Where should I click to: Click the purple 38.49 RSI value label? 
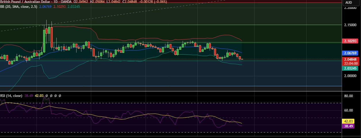(x=348, y=126)
